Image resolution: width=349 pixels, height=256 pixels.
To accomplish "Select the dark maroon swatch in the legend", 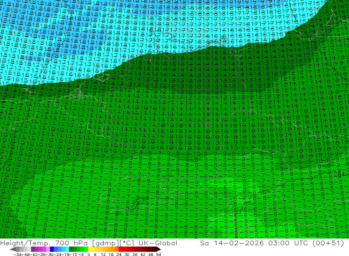I will pyautogui.click(x=155, y=249).
